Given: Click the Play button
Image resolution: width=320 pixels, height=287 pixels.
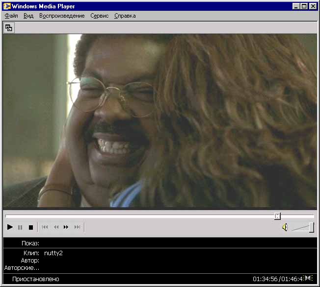Looking at the screenshot, I should [10, 227].
